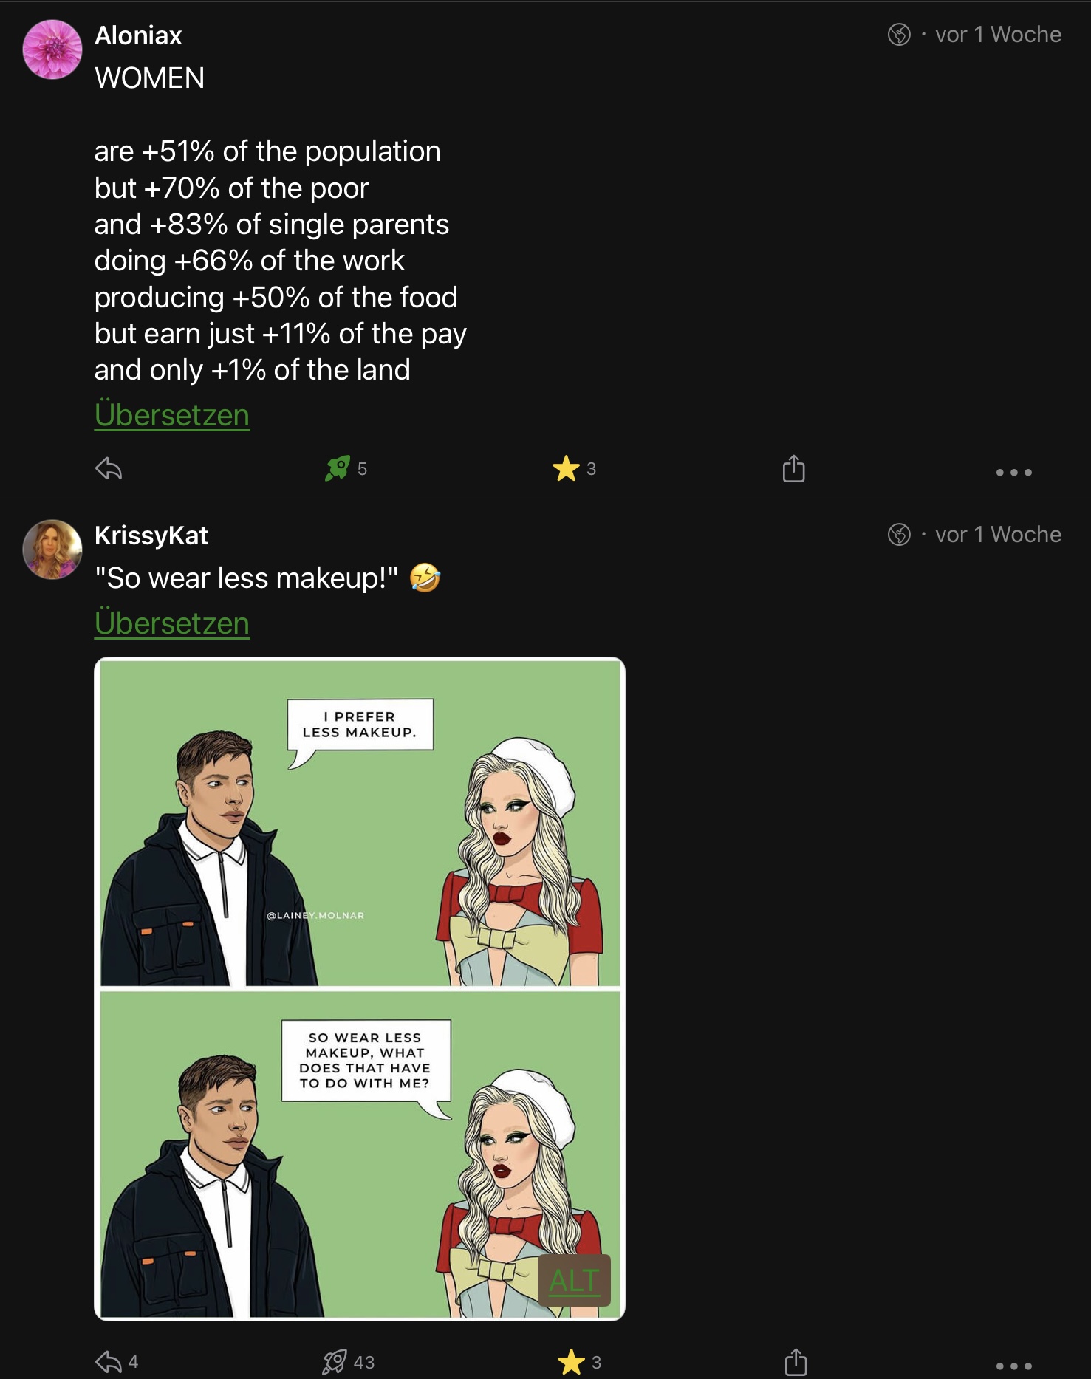Show ALT description of comic image
1091x1379 pixels.
tap(574, 1280)
